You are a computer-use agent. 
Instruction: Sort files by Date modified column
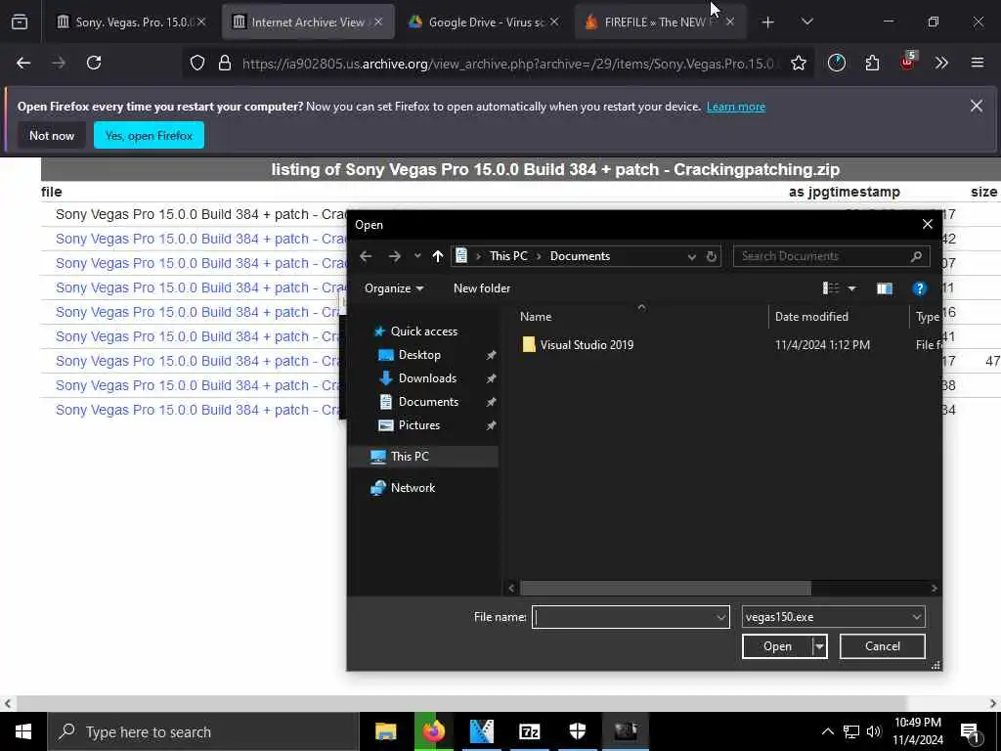click(811, 317)
